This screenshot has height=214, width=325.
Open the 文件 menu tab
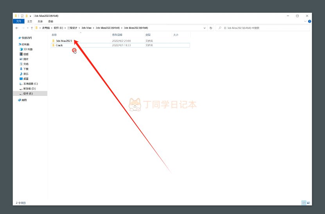click(x=19, y=21)
